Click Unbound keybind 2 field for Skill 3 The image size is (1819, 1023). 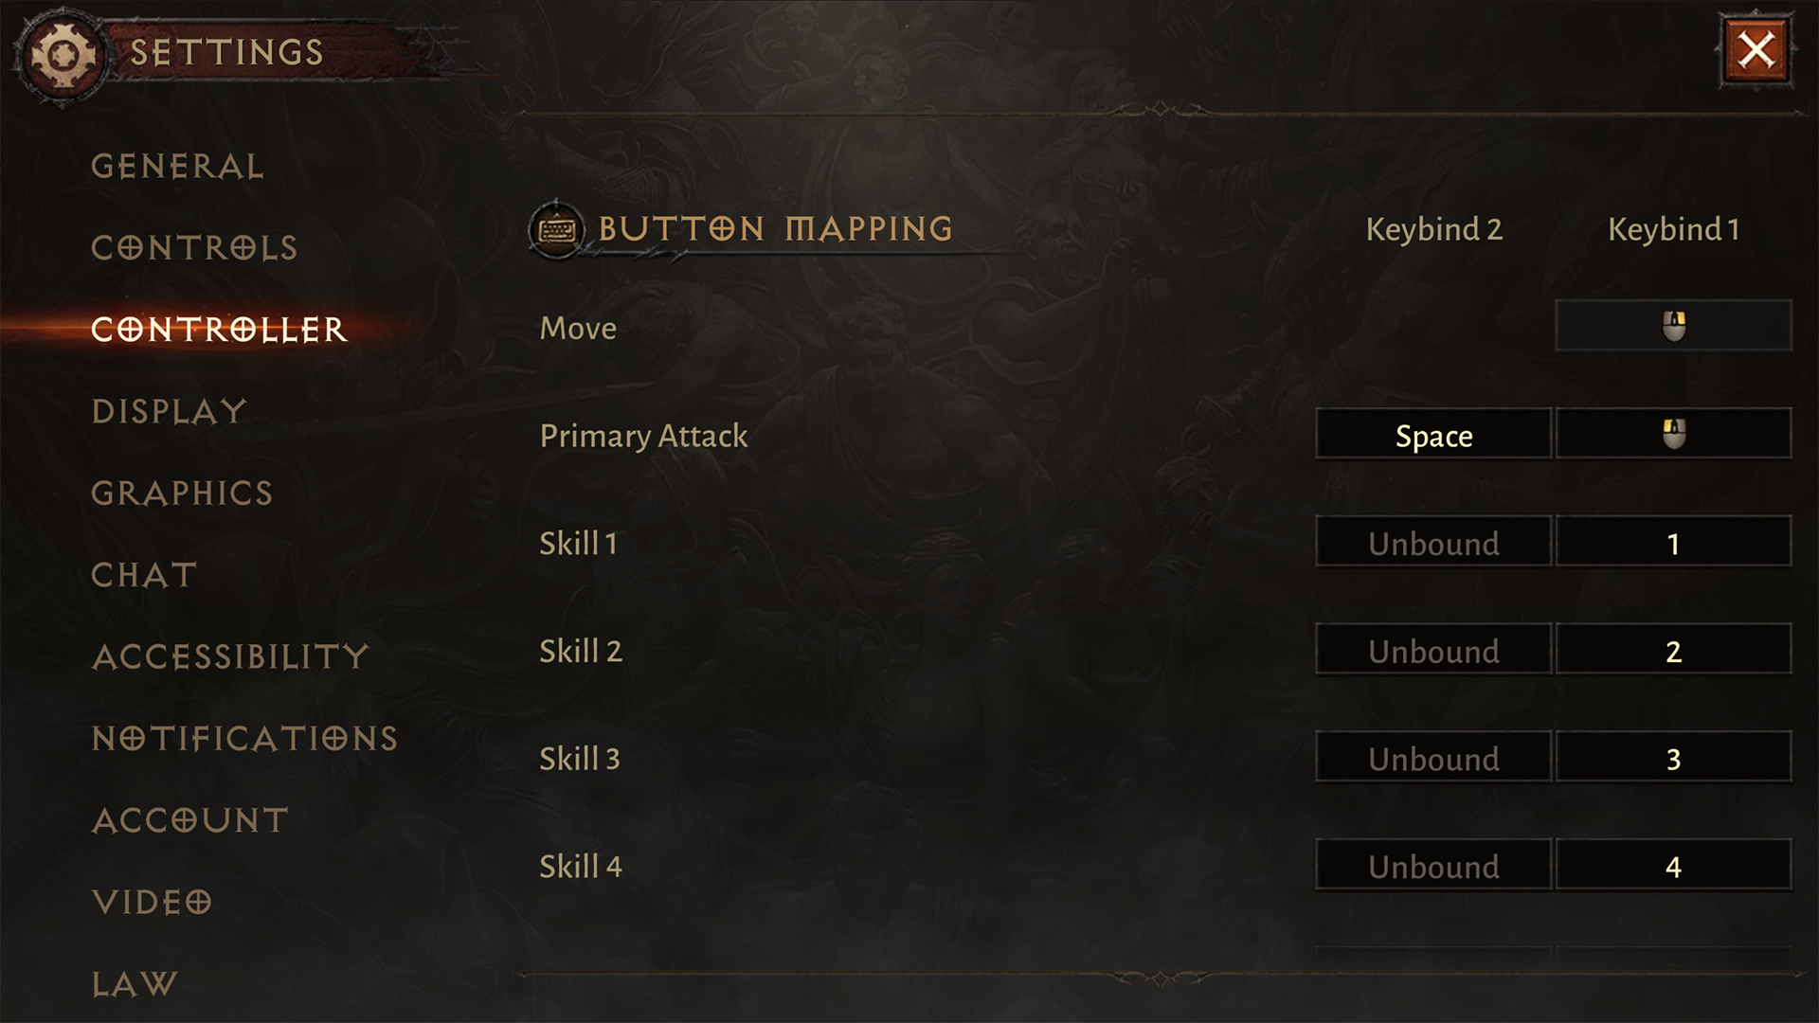(1432, 760)
